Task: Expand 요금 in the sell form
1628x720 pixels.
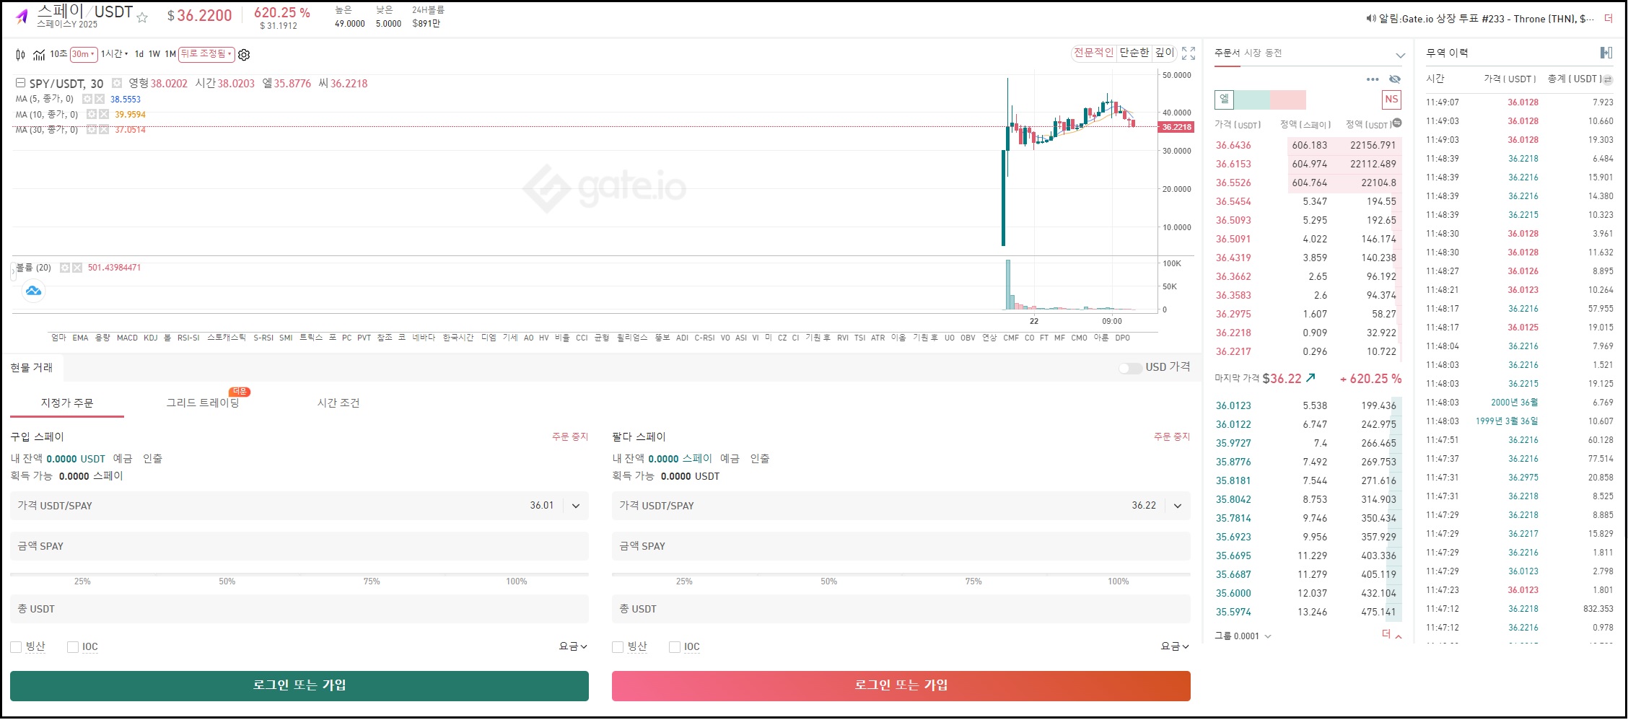Action: pyautogui.click(x=1175, y=646)
